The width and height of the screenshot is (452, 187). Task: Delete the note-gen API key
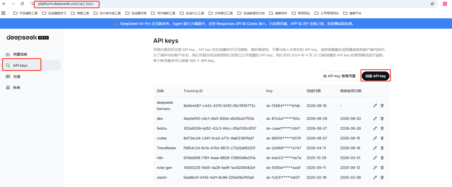[x=382, y=168]
